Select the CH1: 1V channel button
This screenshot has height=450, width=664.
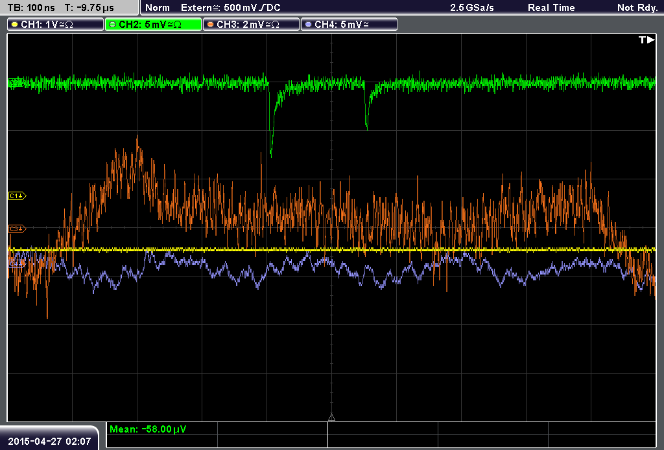[x=56, y=25]
